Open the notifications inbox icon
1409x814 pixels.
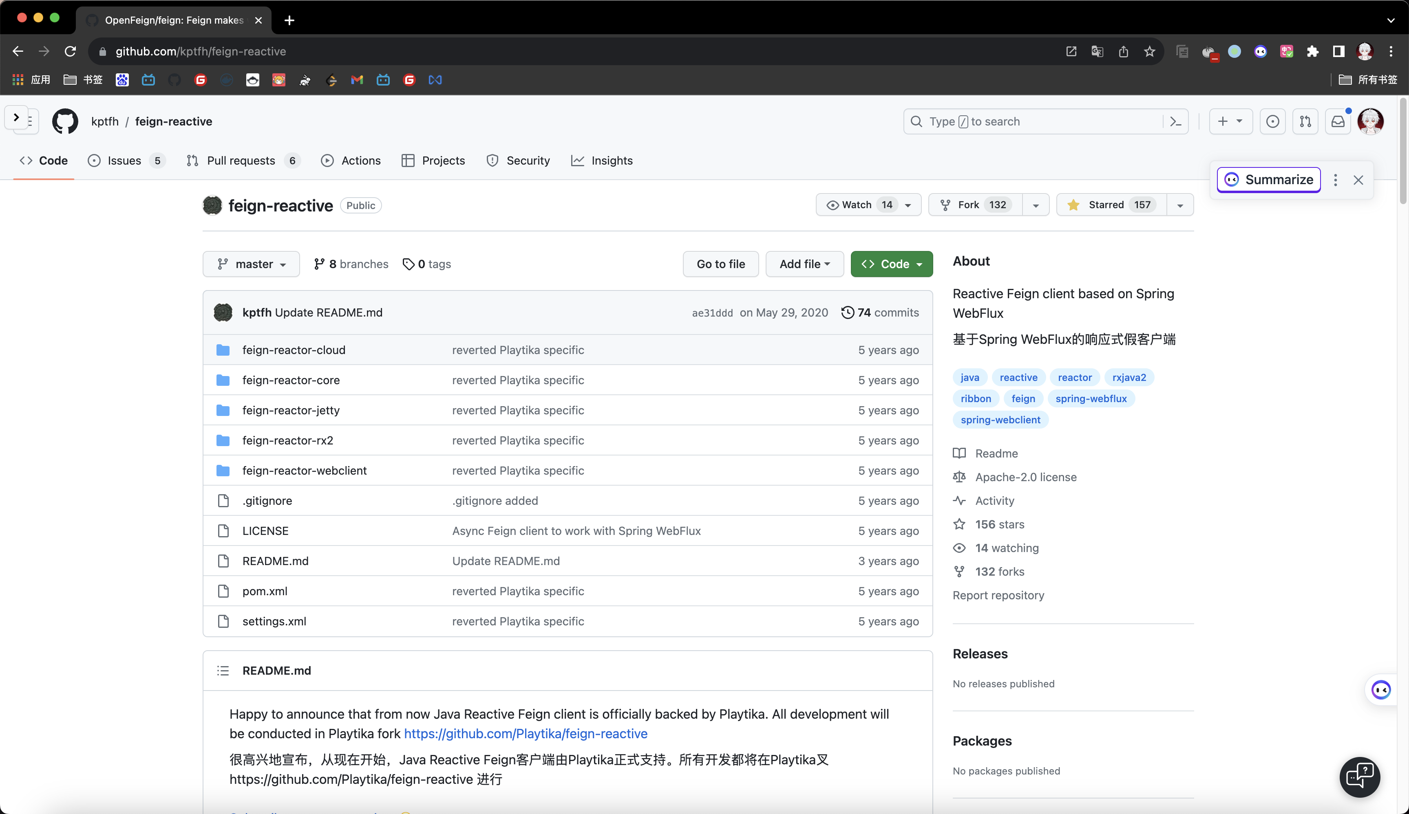click(1338, 121)
